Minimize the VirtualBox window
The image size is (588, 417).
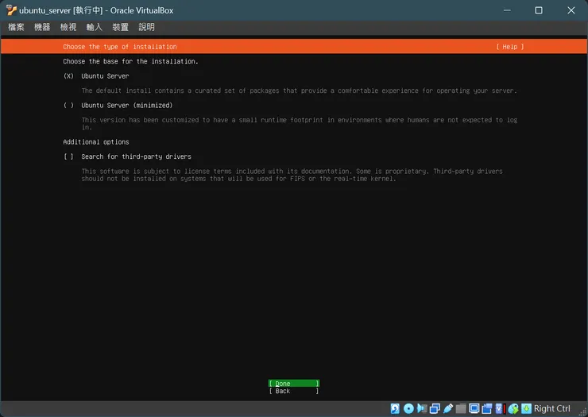[507, 10]
